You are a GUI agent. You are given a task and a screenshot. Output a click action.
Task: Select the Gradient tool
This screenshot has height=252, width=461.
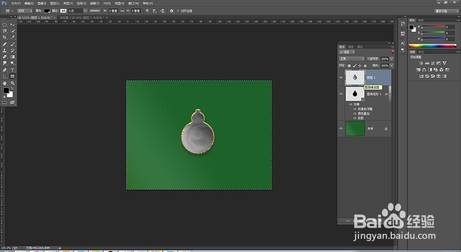pos(13,56)
